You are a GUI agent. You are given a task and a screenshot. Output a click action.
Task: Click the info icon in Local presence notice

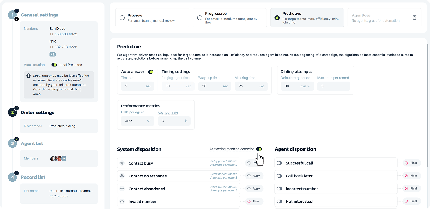point(28,76)
